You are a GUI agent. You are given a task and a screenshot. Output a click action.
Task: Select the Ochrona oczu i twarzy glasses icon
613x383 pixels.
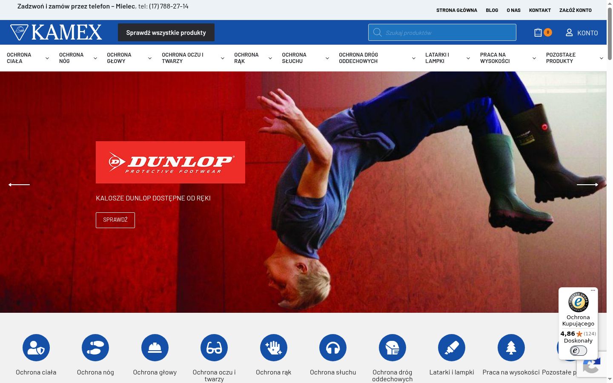pyautogui.click(x=214, y=348)
